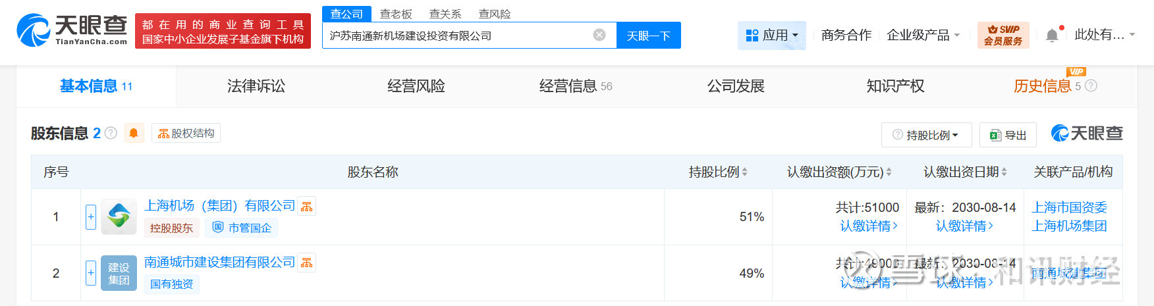Image resolution: width=1154 pixels, height=306 pixels.
Task: Clear the search box text
Action: click(599, 35)
